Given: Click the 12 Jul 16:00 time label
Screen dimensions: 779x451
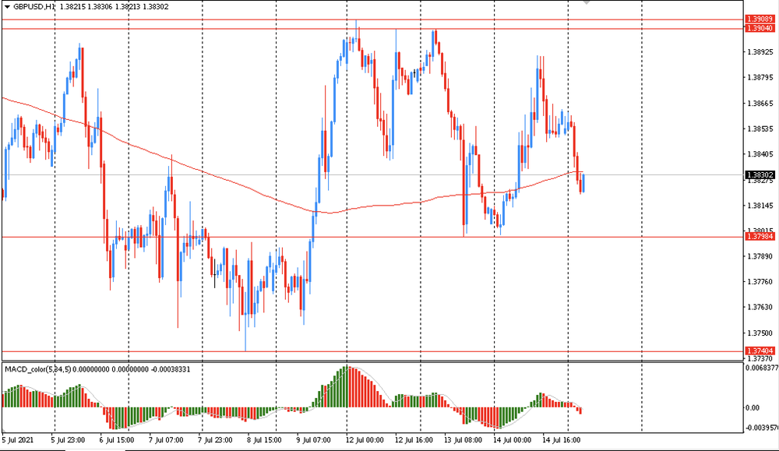Looking at the screenshot, I should point(414,440).
